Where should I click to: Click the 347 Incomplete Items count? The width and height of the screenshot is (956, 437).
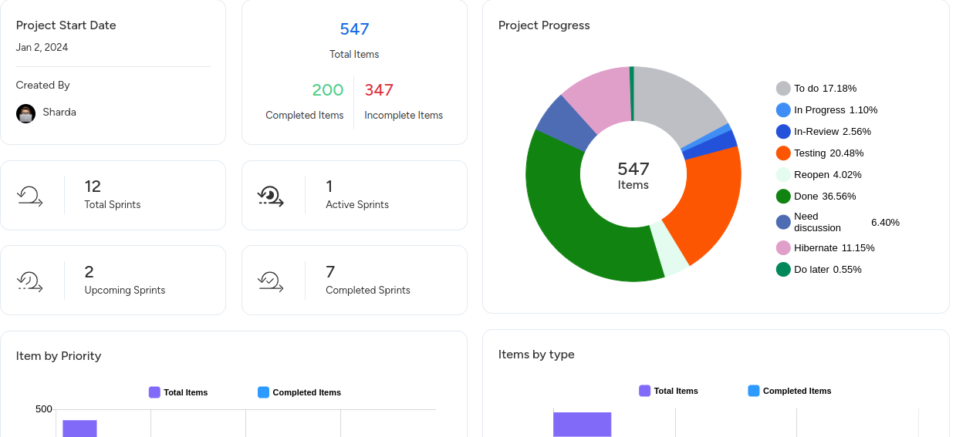pos(379,90)
